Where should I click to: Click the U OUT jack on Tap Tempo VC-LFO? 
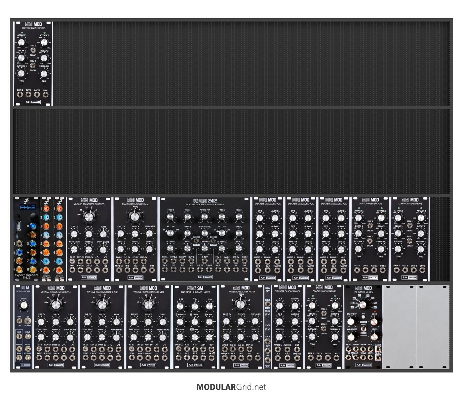click(378, 349)
